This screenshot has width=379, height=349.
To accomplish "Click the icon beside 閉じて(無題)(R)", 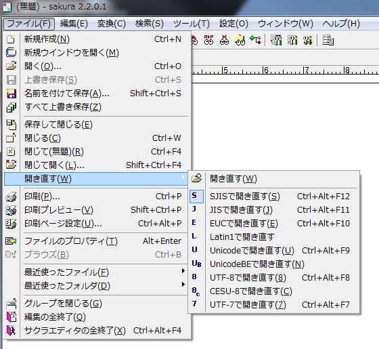I will (11, 152).
